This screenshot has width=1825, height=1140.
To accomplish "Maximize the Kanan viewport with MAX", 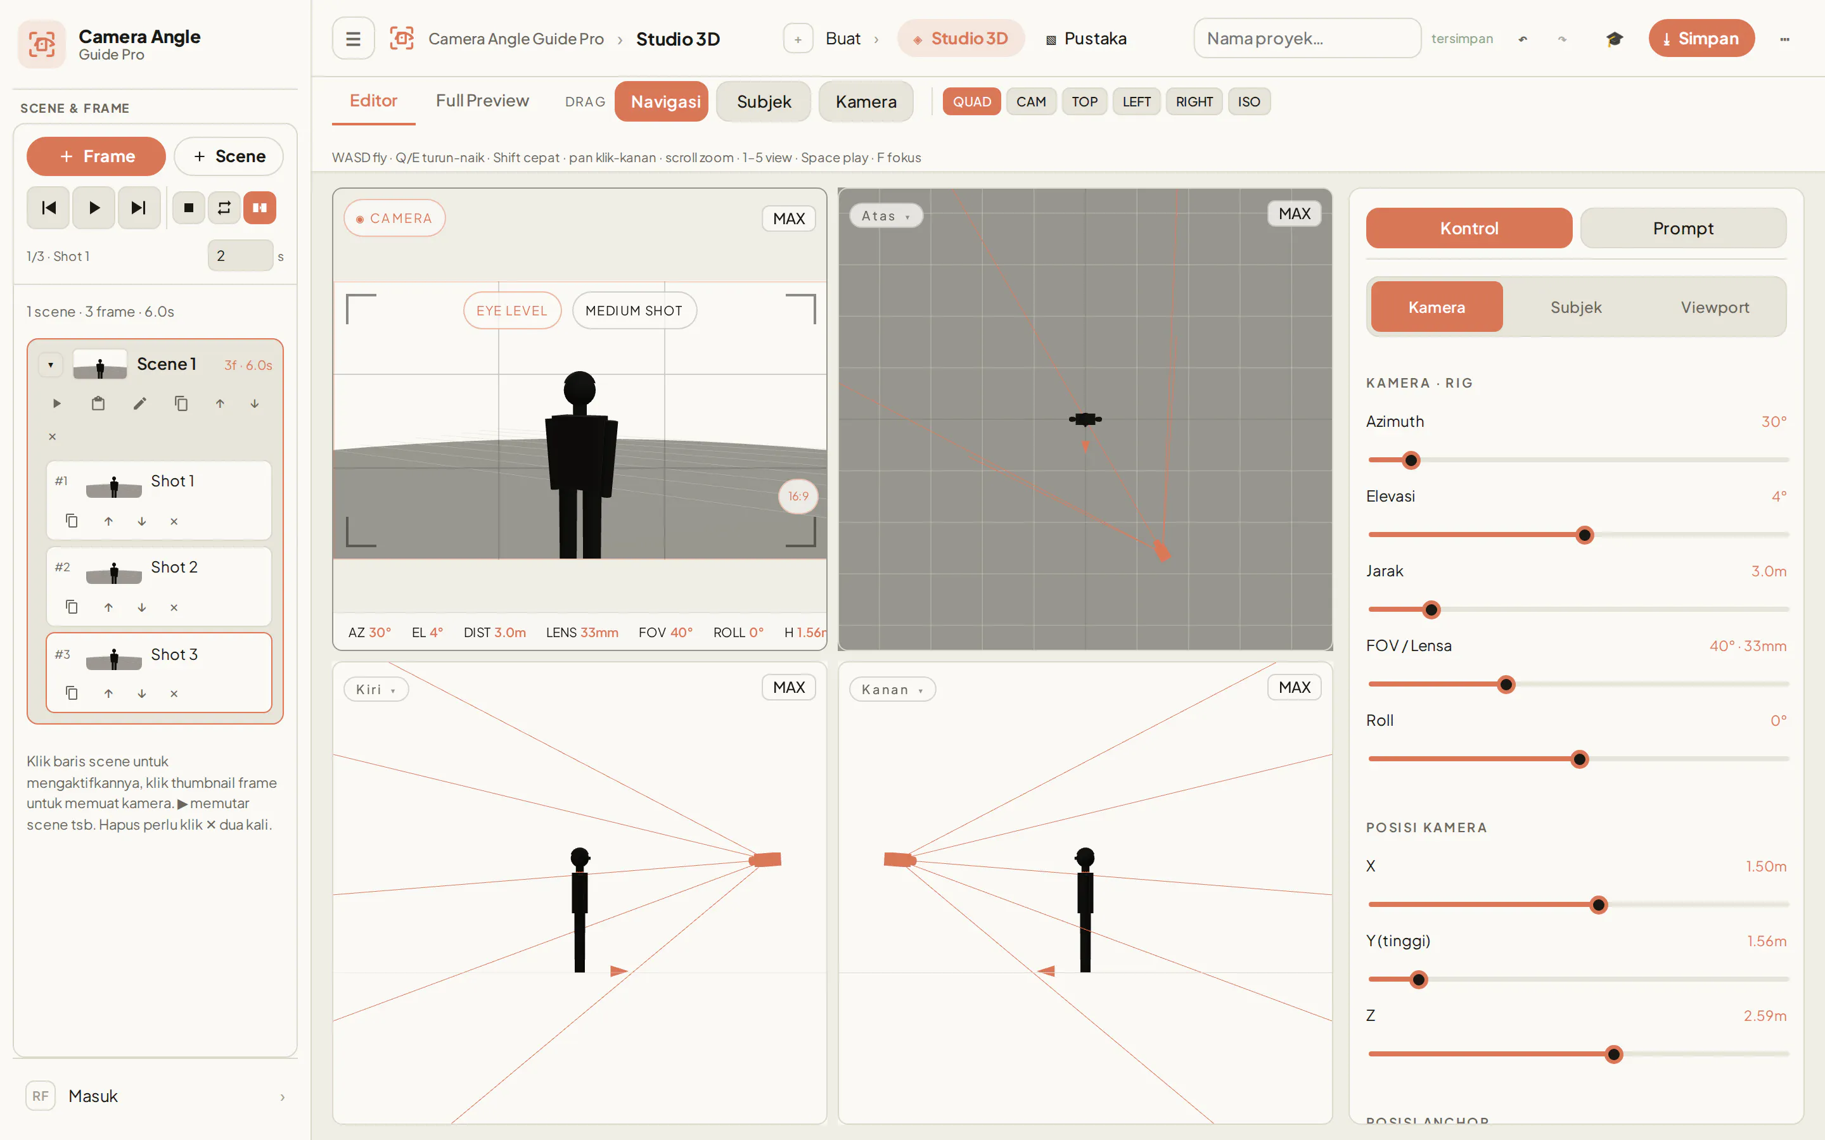I will pos(1294,688).
